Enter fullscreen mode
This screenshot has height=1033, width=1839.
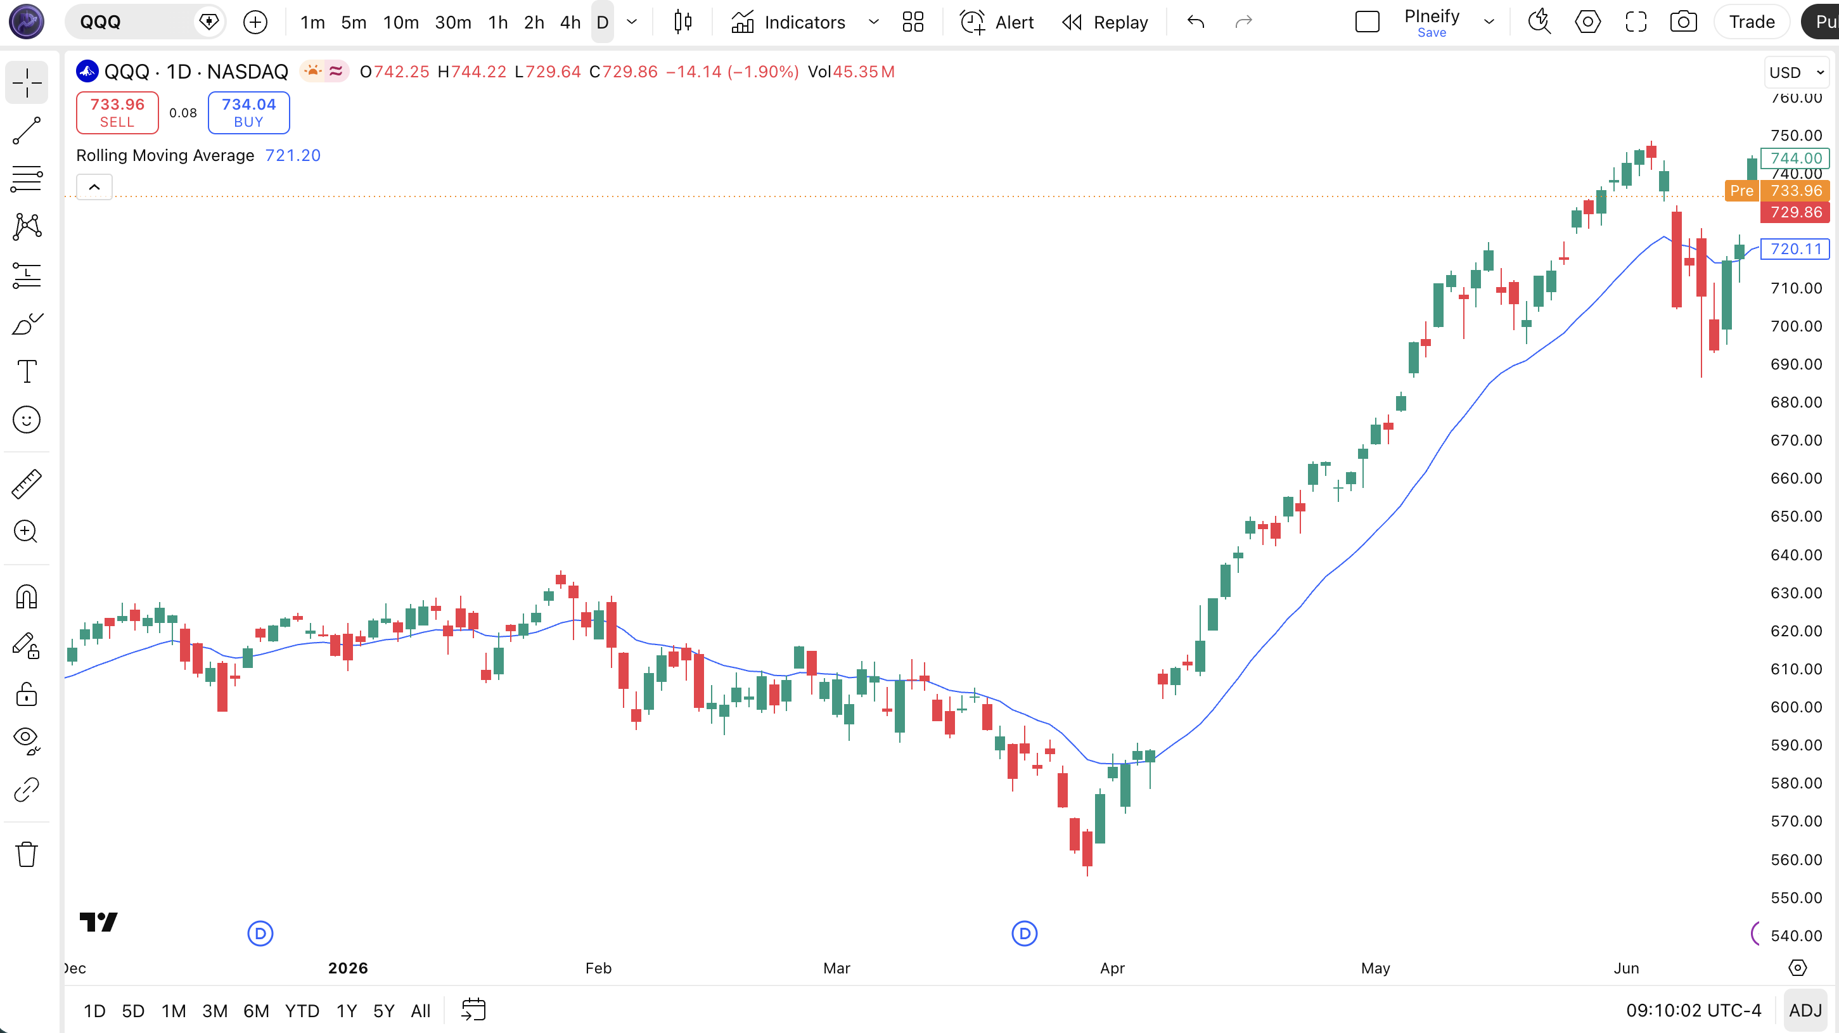click(1636, 22)
